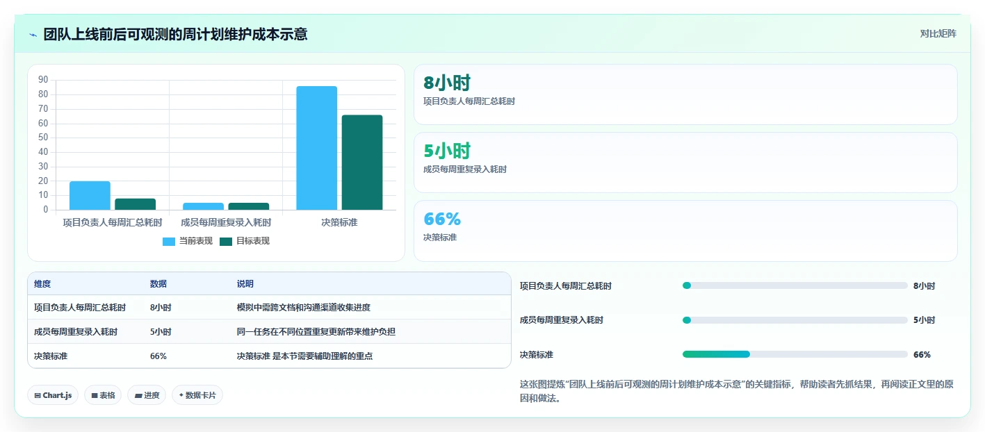The image size is (985, 432).
Task: Click the 8小时 table data cell
Action: pos(161,307)
